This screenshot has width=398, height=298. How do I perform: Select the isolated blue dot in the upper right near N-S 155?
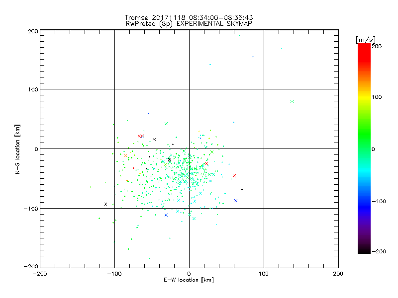pyautogui.click(x=253, y=57)
